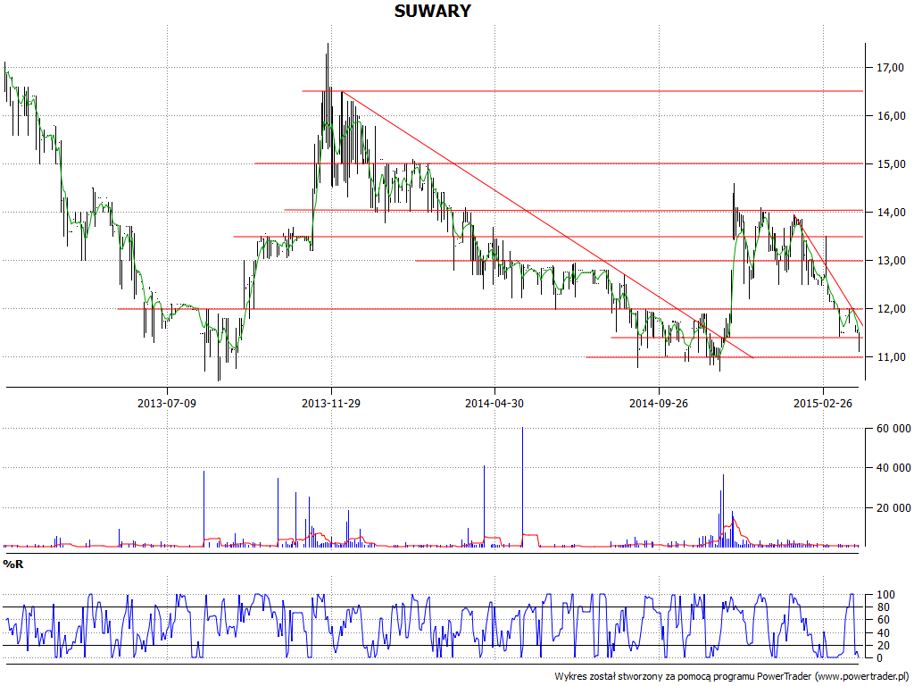Click the 16,00 price axis label

(x=892, y=116)
